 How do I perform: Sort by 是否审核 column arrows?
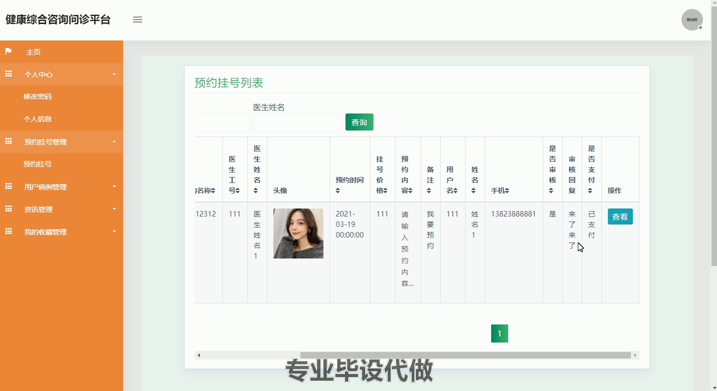[x=551, y=190]
